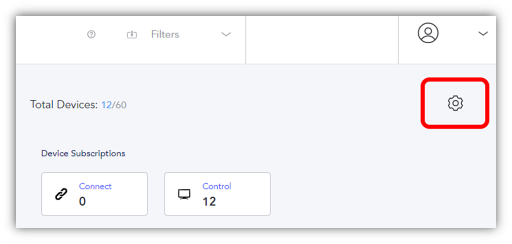Image resolution: width=512 pixels, height=244 pixels.
Task: Click the chain link icon in Connect card
Action: coord(61,194)
